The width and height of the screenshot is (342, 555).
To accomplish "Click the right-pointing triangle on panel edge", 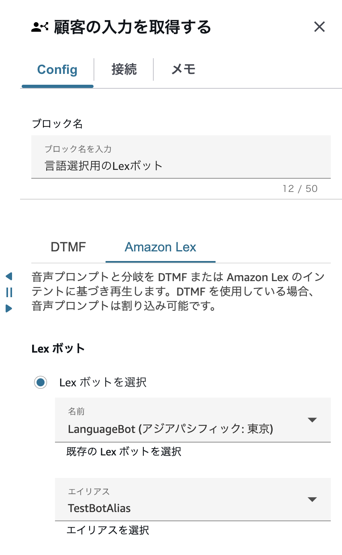I will (9, 308).
